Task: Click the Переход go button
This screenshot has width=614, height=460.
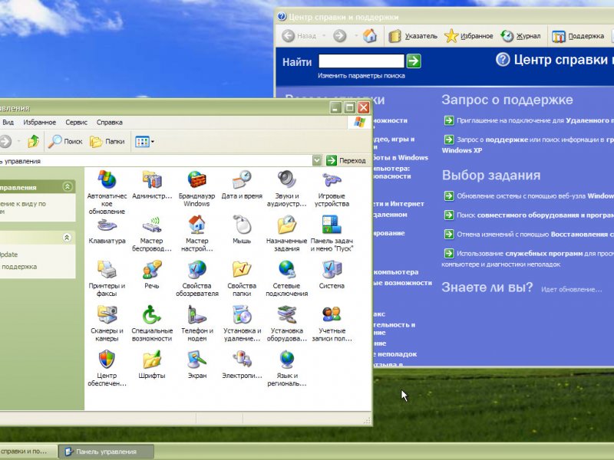Action: click(346, 160)
